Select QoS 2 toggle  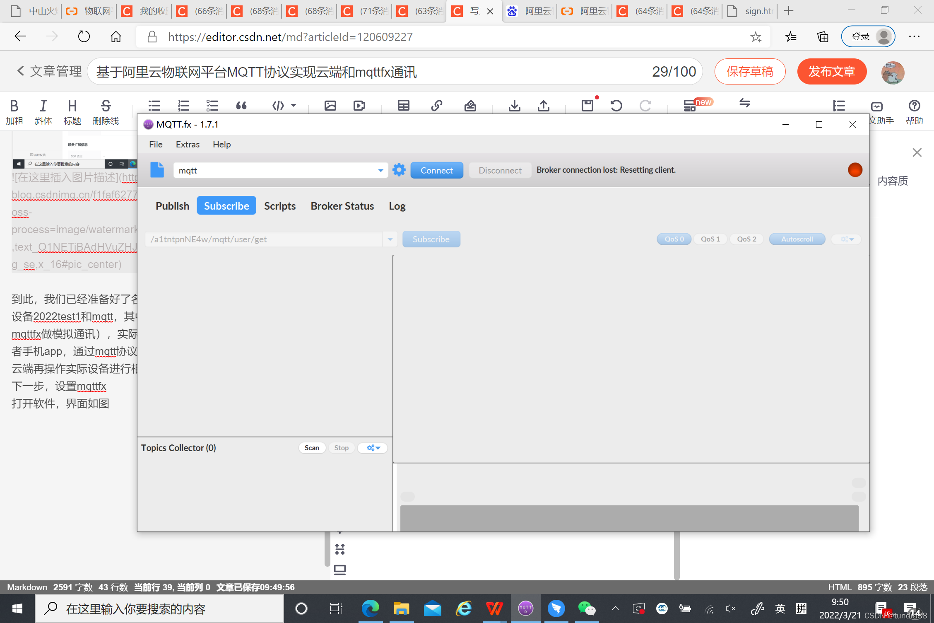tap(746, 239)
